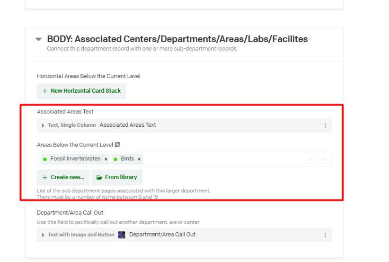Select the Fossil Invertebrates tag
The width and height of the screenshot is (389, 262).
tap(75, 159)
